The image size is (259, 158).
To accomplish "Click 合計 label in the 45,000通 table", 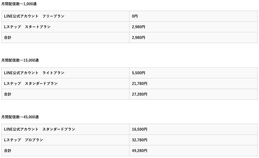I will click(8, 151).
